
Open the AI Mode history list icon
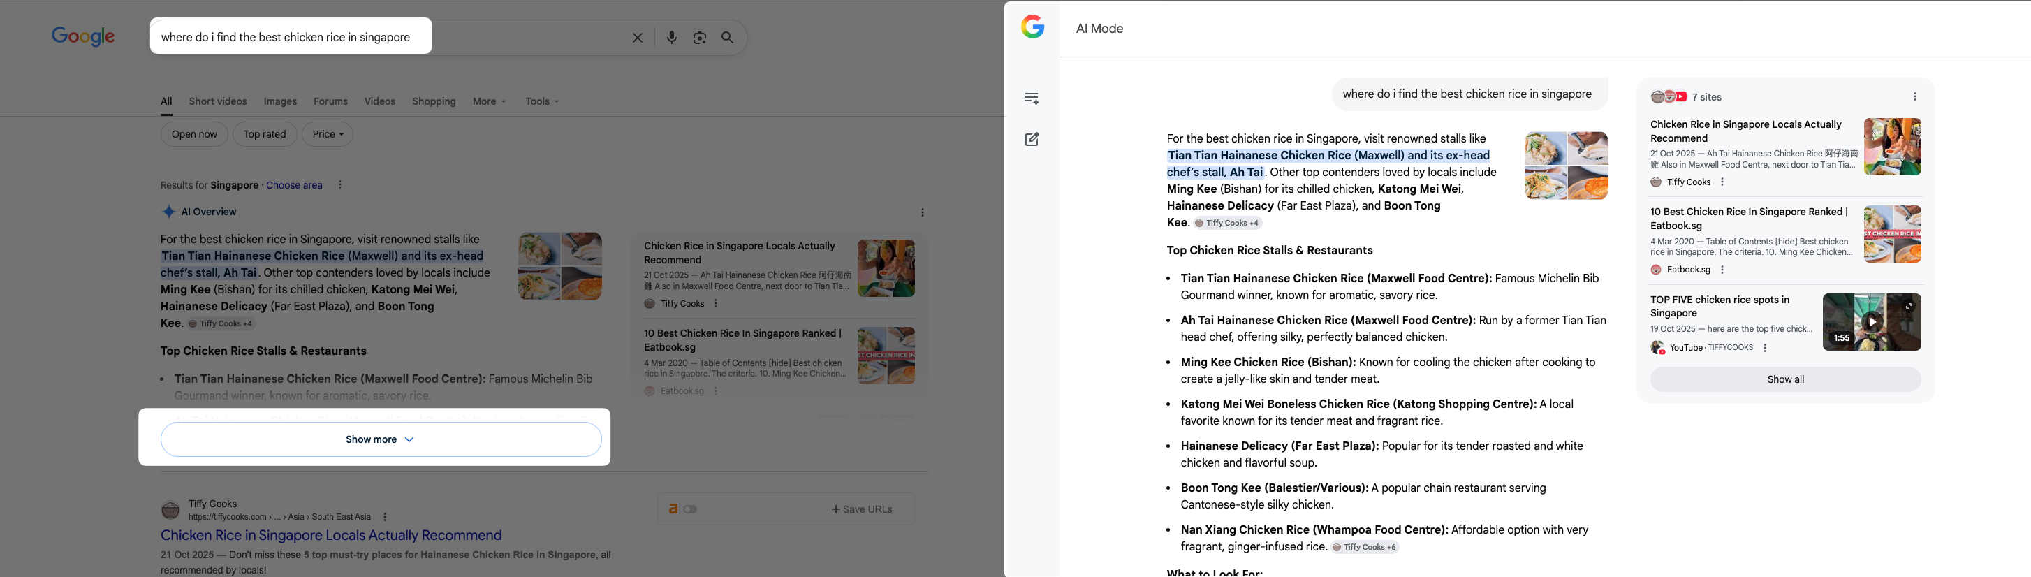pos(1032,98)
